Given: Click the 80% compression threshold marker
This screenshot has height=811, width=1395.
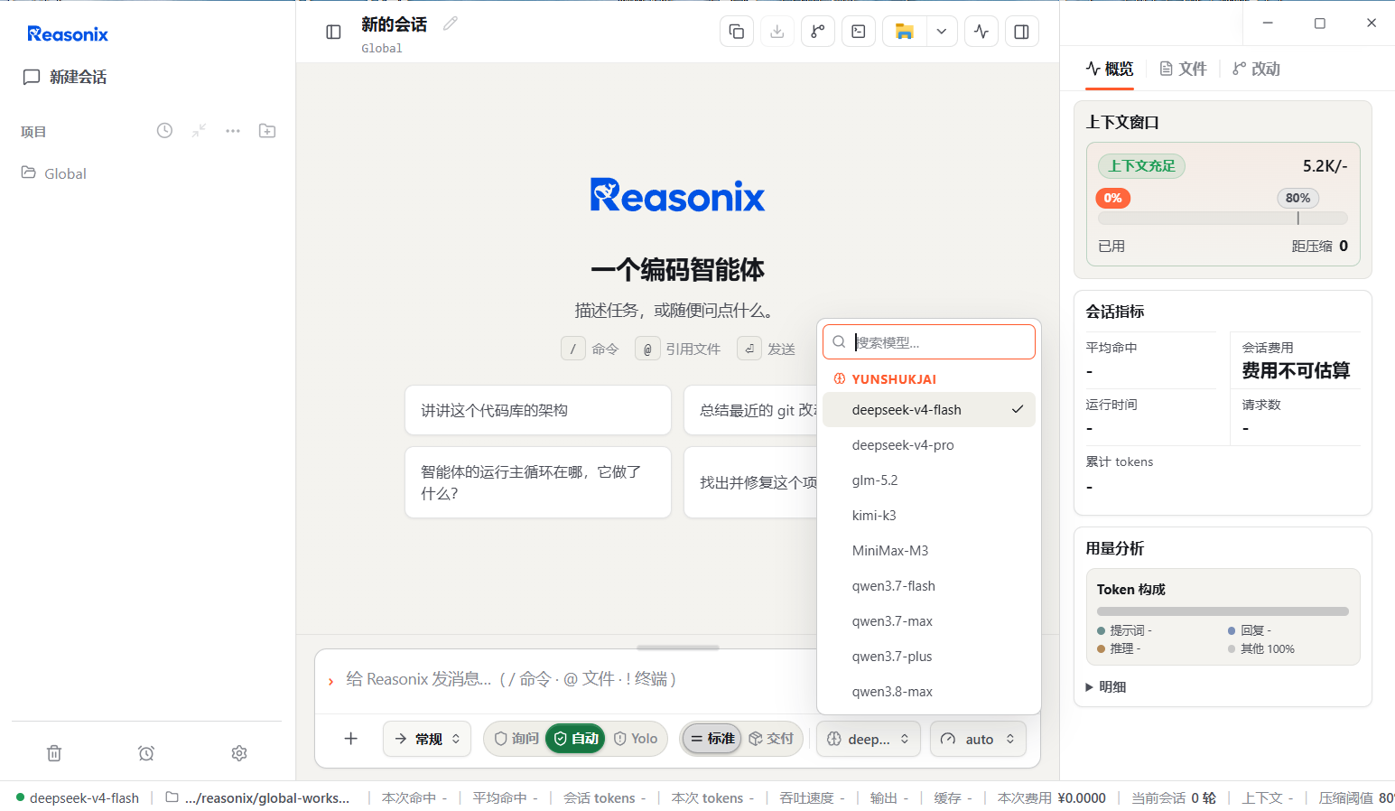Looking at the screenshot, I should coord(1297,198).
